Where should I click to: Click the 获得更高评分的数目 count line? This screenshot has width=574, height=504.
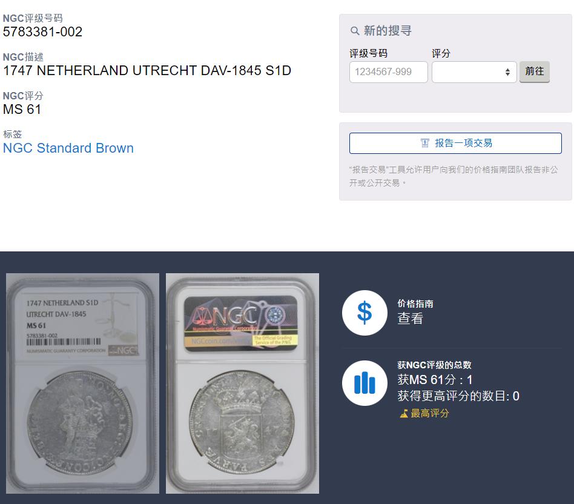[458, 396]
